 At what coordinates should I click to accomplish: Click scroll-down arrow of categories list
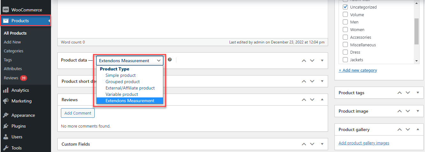coord(416,61)
